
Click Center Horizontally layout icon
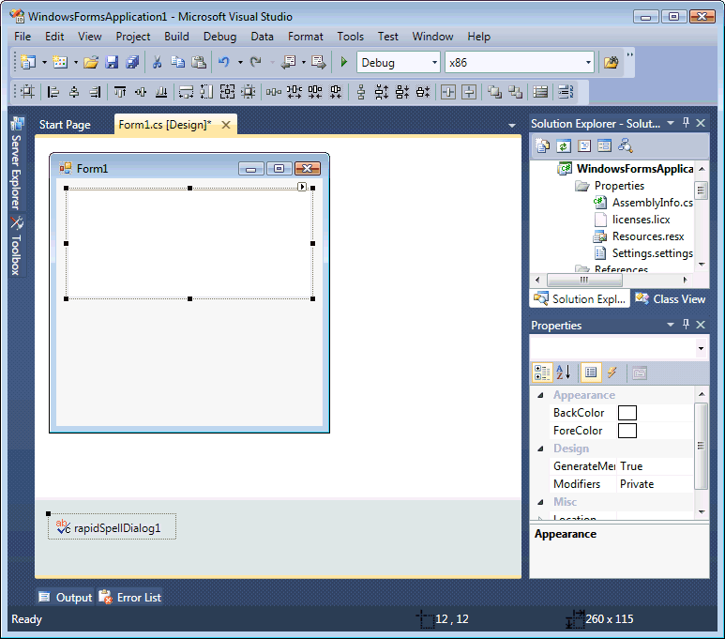click(448, 92)
